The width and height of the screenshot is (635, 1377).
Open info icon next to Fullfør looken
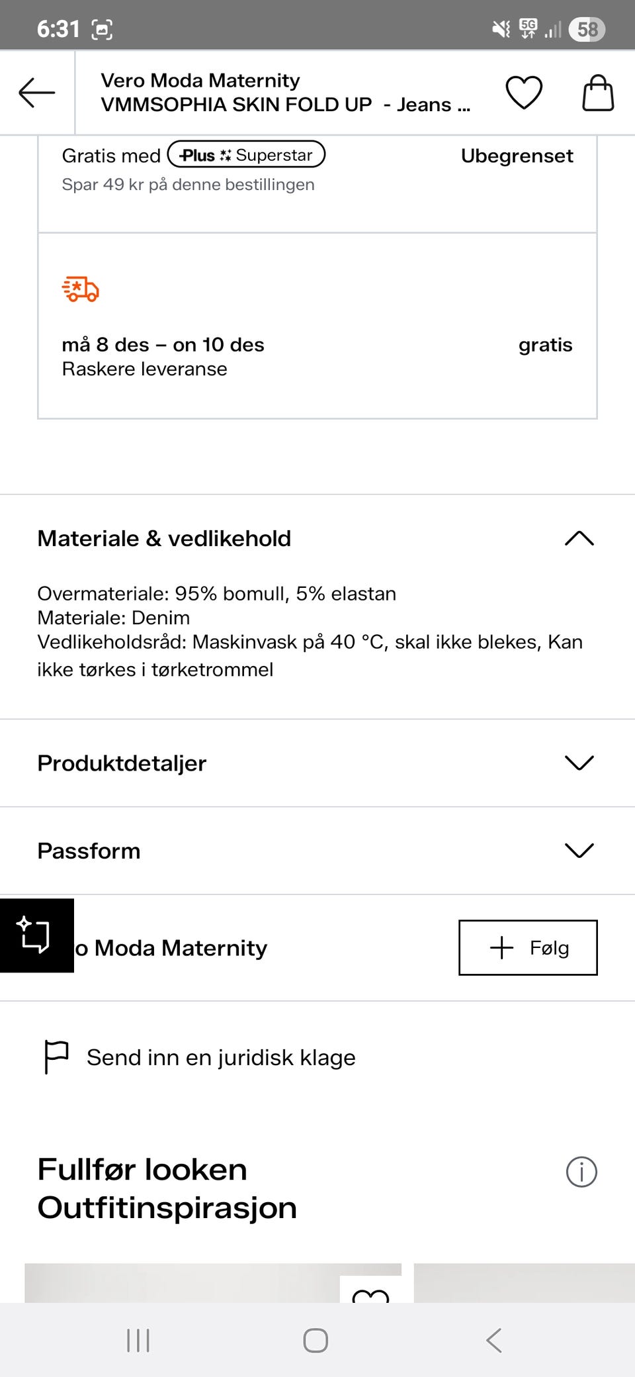click(581, 1172)
